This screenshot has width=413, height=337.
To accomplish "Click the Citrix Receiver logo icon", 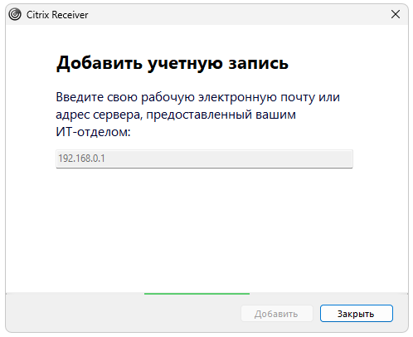I will tap(15, 14).
